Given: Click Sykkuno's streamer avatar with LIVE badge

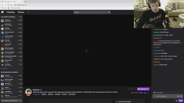Looking at the screenshot, I should pyautogui.click(x=28, y=92).
